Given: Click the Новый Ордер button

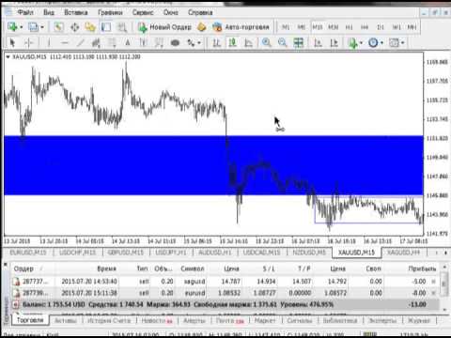Looking at the screenshot, I should pos(164,27).
